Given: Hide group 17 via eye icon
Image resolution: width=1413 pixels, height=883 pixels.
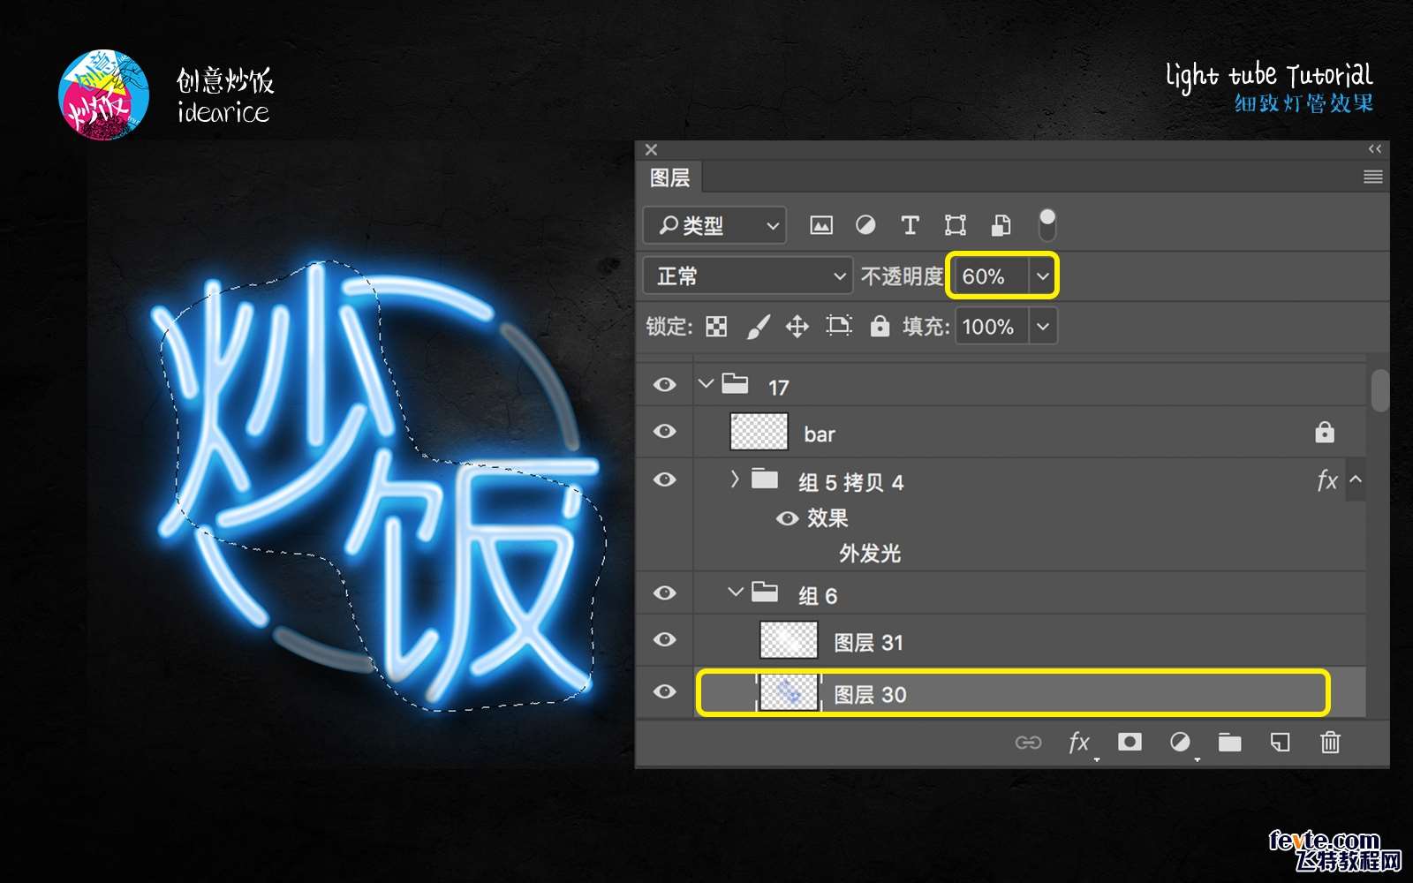Looking at the screenshot, I should coord(665,385).
